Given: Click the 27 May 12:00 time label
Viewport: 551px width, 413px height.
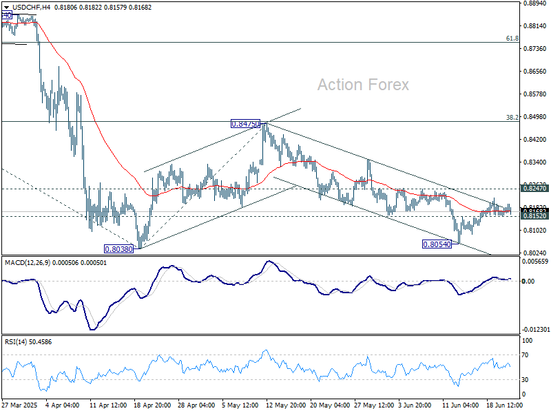Looking at the screenshot, I should (373, 405).
